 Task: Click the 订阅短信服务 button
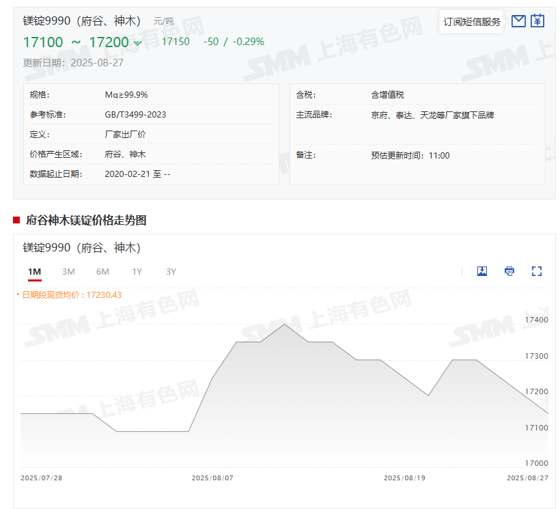(x=472, y=22)
